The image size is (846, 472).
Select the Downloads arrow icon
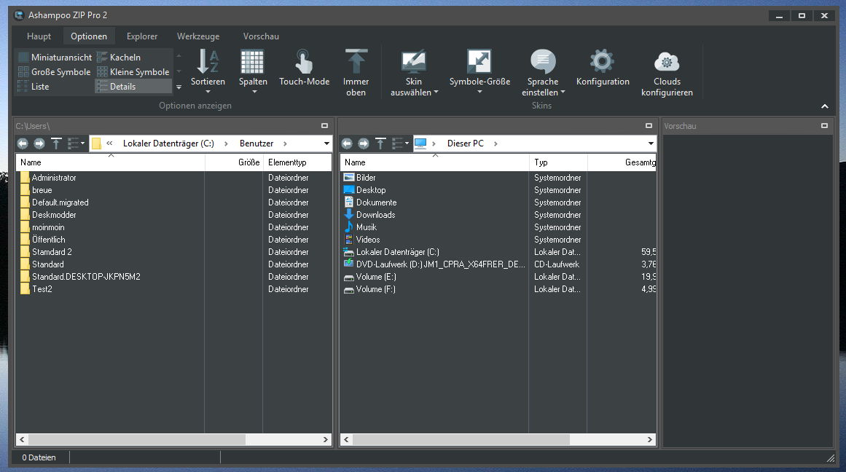pyautogui.click(x=349, y=215)
